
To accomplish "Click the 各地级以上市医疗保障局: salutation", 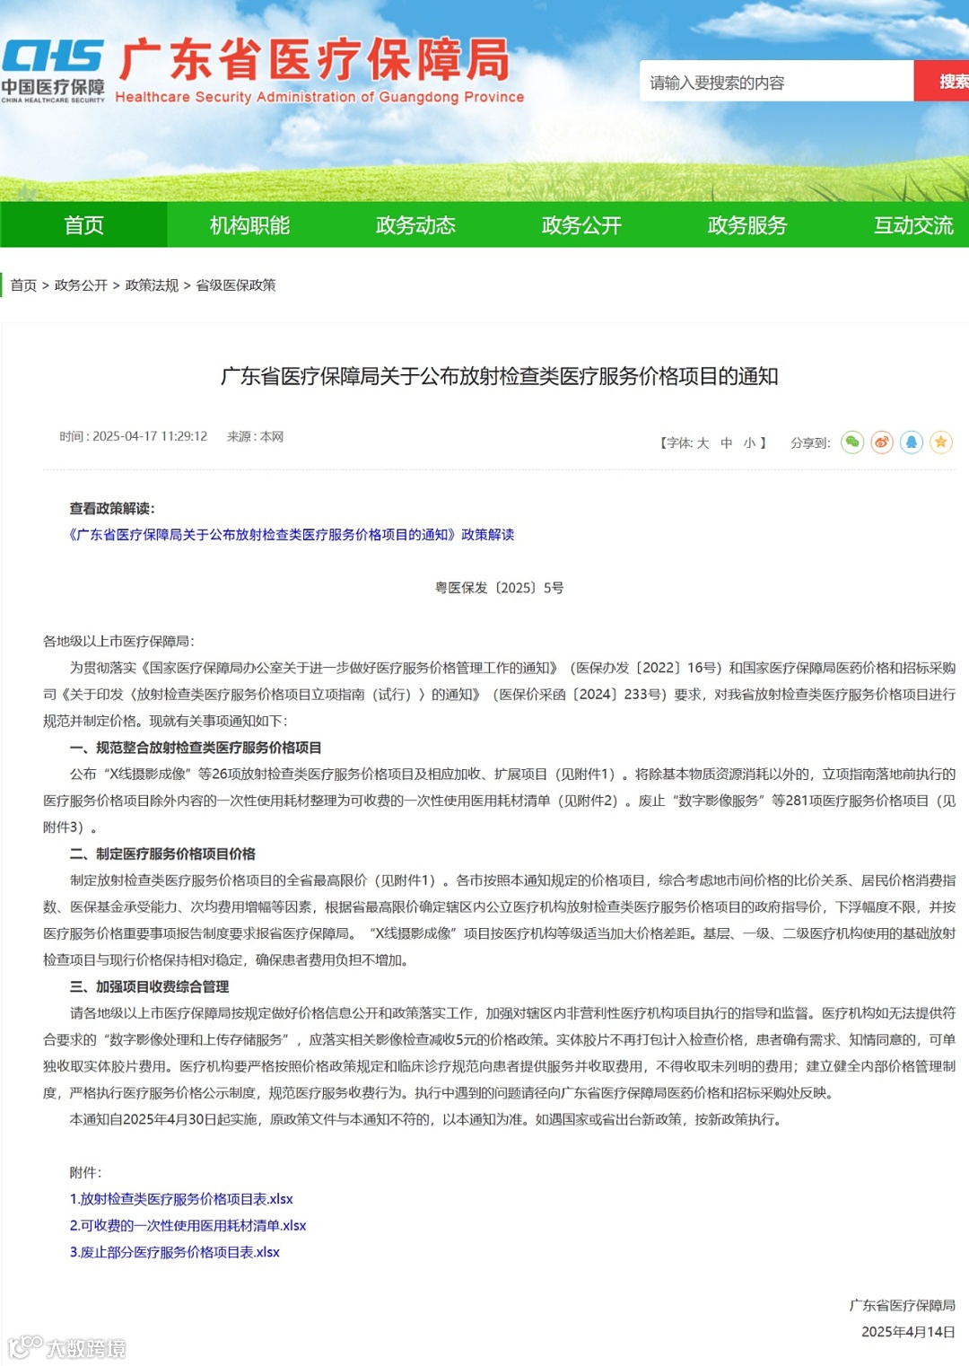I will click(x=118, y=641).
